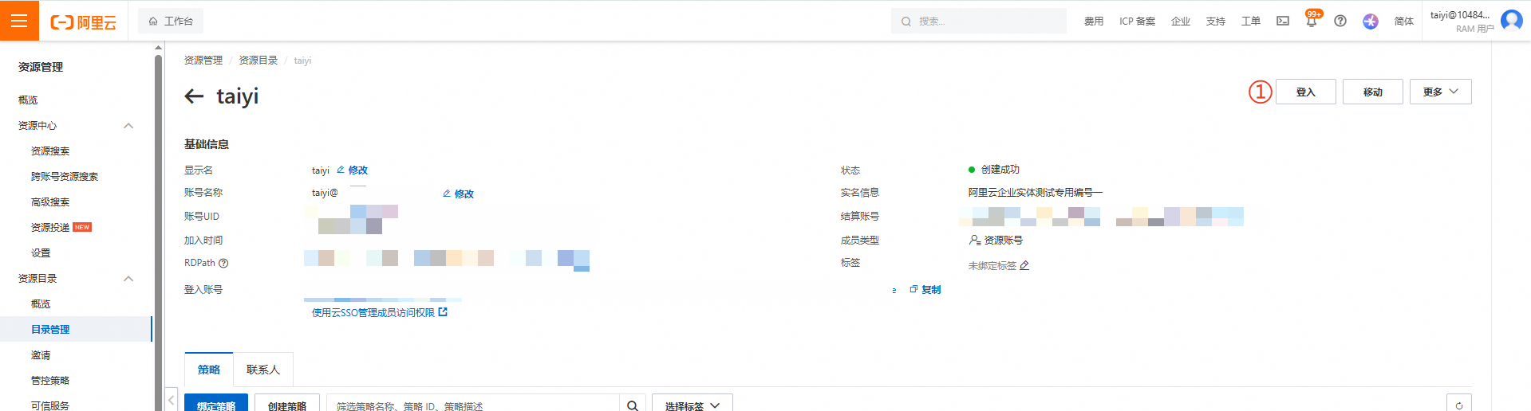Open the 更多 dropdown
The image size is (1531, 411).
pos(1440,92)
